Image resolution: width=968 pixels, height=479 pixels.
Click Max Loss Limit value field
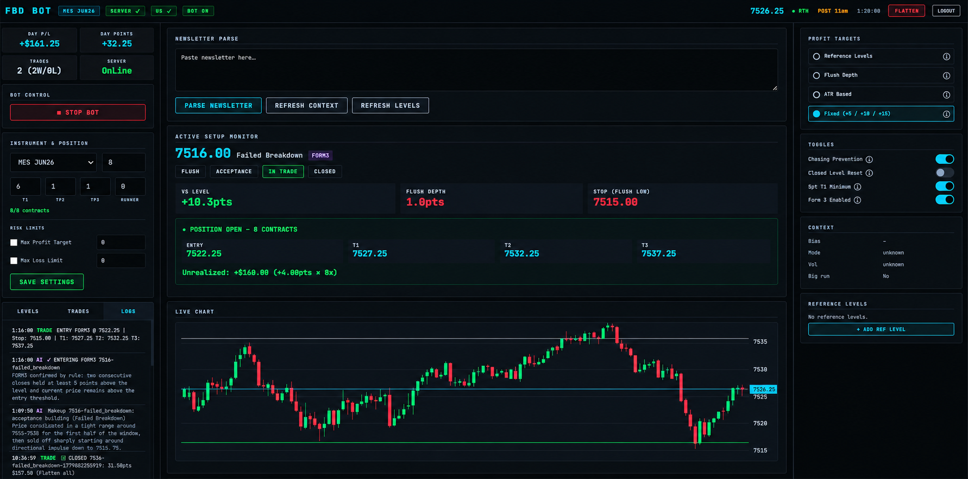pyautogui.click(x=121, y=260)
